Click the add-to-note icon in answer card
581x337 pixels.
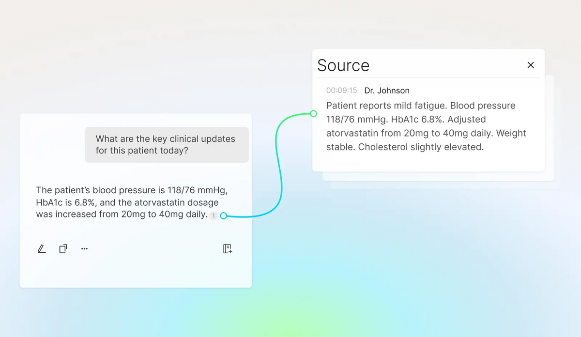click(x=228, y=249)
